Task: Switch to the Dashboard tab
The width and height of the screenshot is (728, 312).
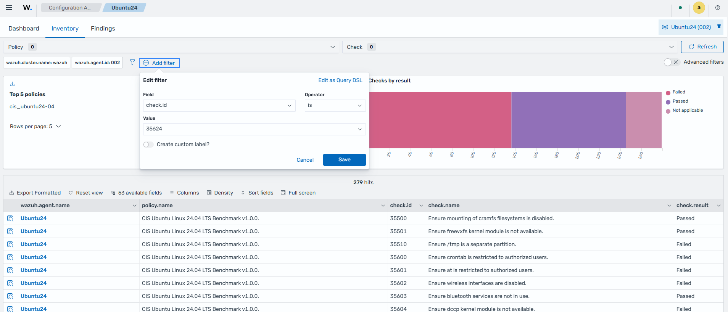Action: pos(24,29)
